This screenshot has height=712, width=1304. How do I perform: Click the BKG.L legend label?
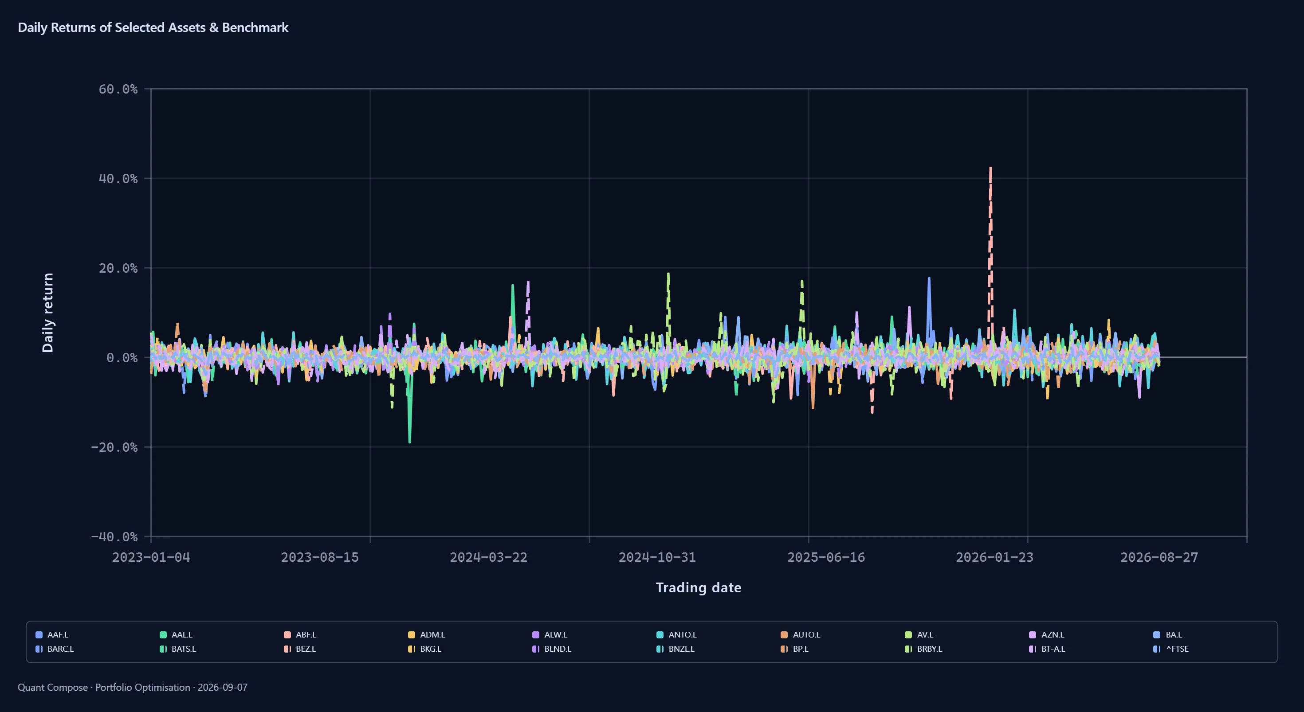click(x=431, y=649)
